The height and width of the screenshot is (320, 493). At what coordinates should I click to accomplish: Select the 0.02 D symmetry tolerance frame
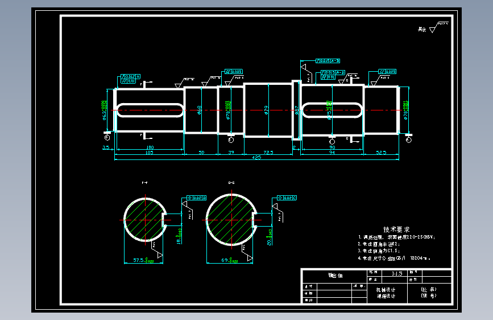(197, 198)
